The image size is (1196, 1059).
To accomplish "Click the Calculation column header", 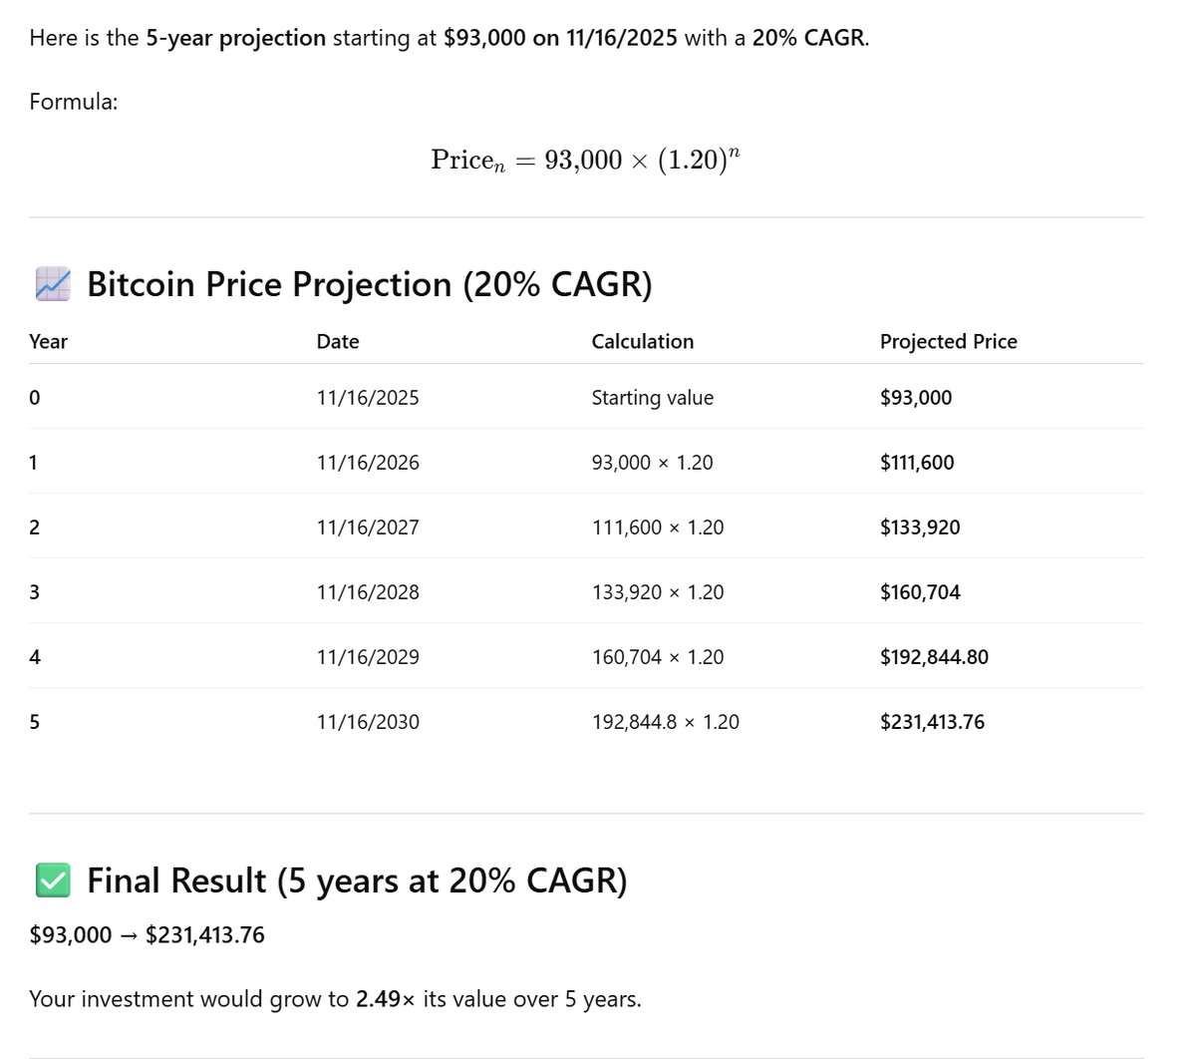I will pyautogui.click(x=643, y=341).
